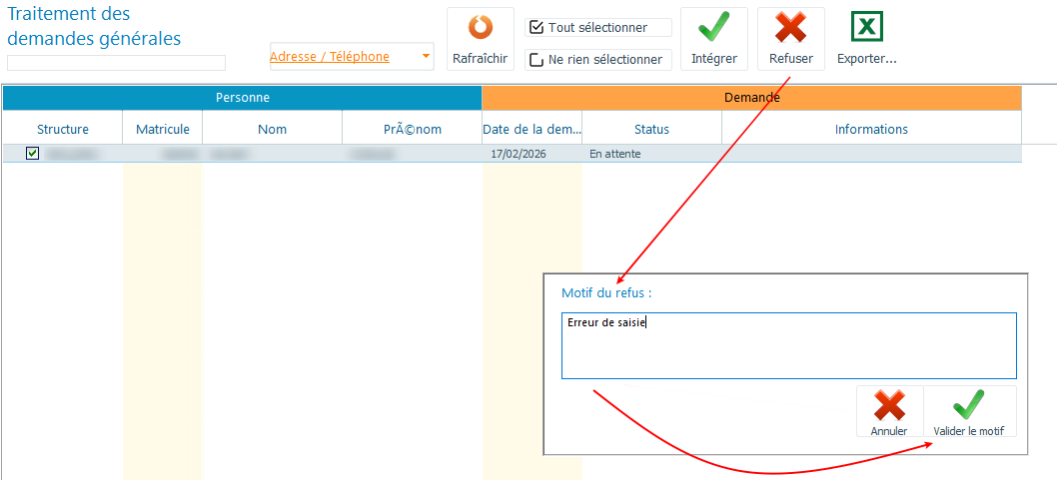Click the empty field under the page title
Screen dimensions: 1057x480
click(x=116, y=63)
